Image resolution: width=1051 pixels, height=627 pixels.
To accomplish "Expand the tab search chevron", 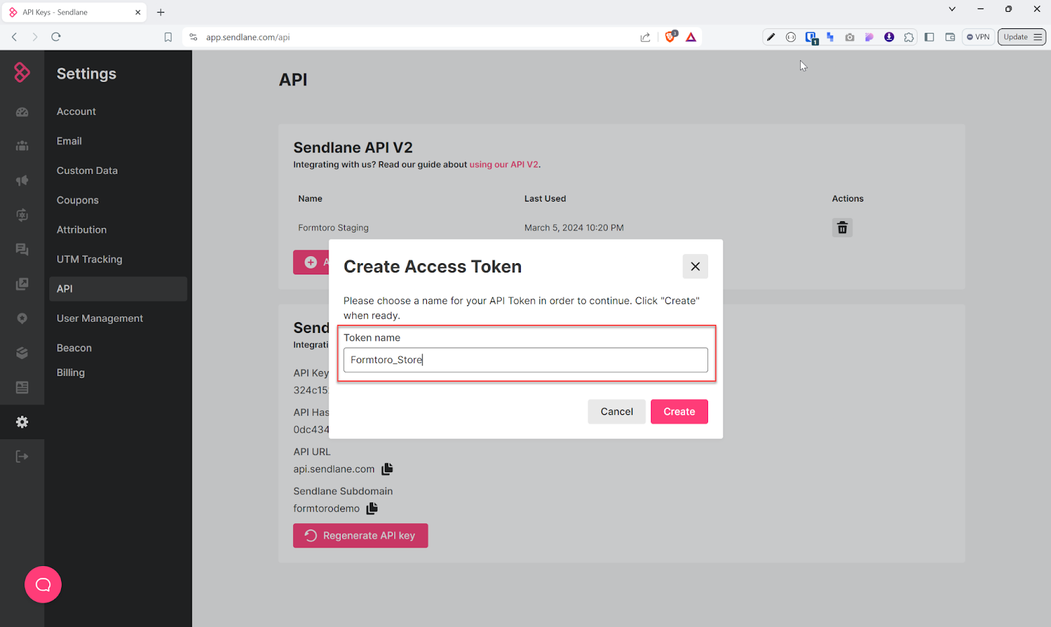I will coord(952,9).
